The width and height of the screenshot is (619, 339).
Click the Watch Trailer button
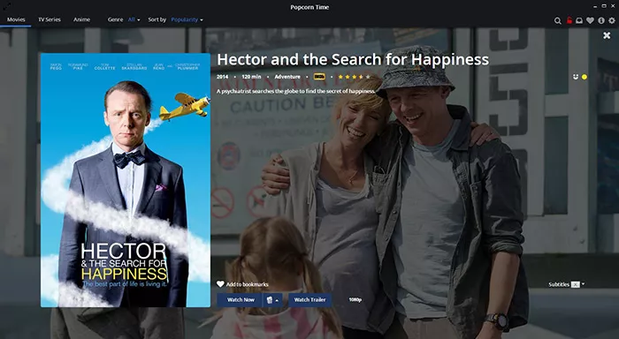pos(309,300)
